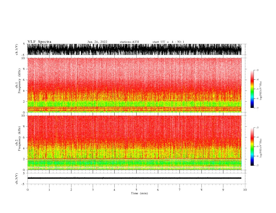Click the '-3' tick on ch.1 color bar
This screenshot has width=276, height=213.
257,70
